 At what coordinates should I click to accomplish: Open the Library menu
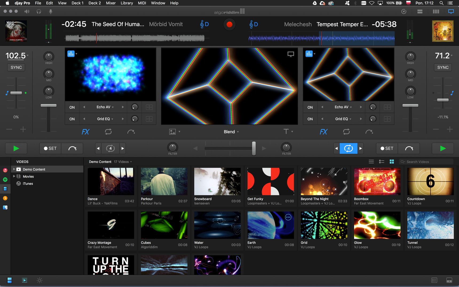(x=127, y=3)
